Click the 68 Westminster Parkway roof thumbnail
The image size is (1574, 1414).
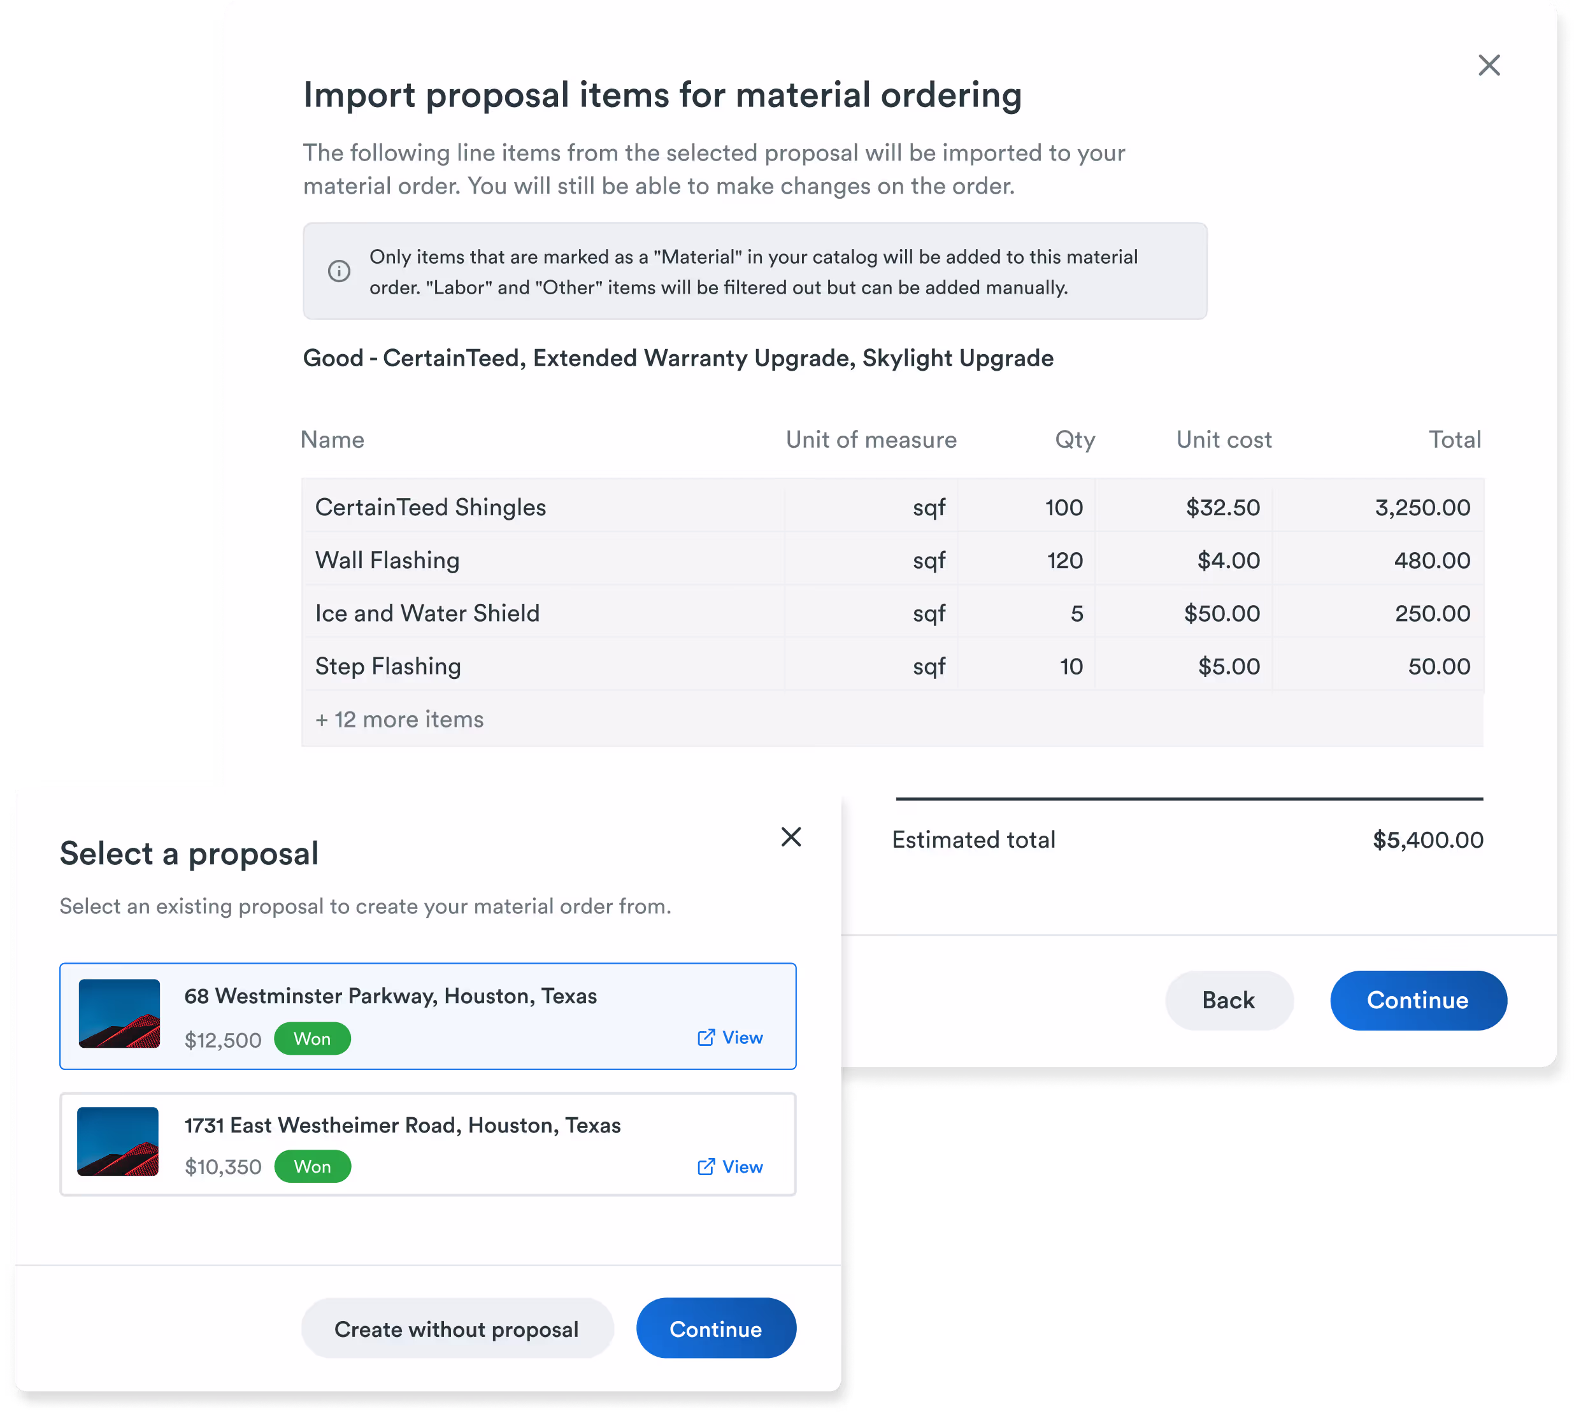tap(120, 1014)
